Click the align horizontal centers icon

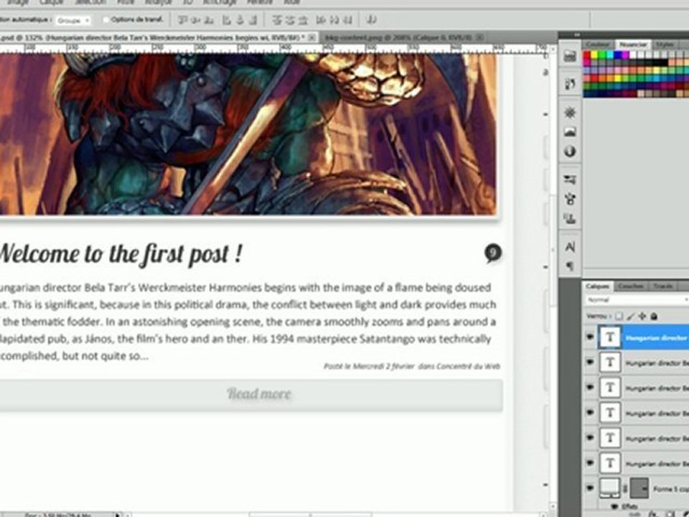coord(240,20)
